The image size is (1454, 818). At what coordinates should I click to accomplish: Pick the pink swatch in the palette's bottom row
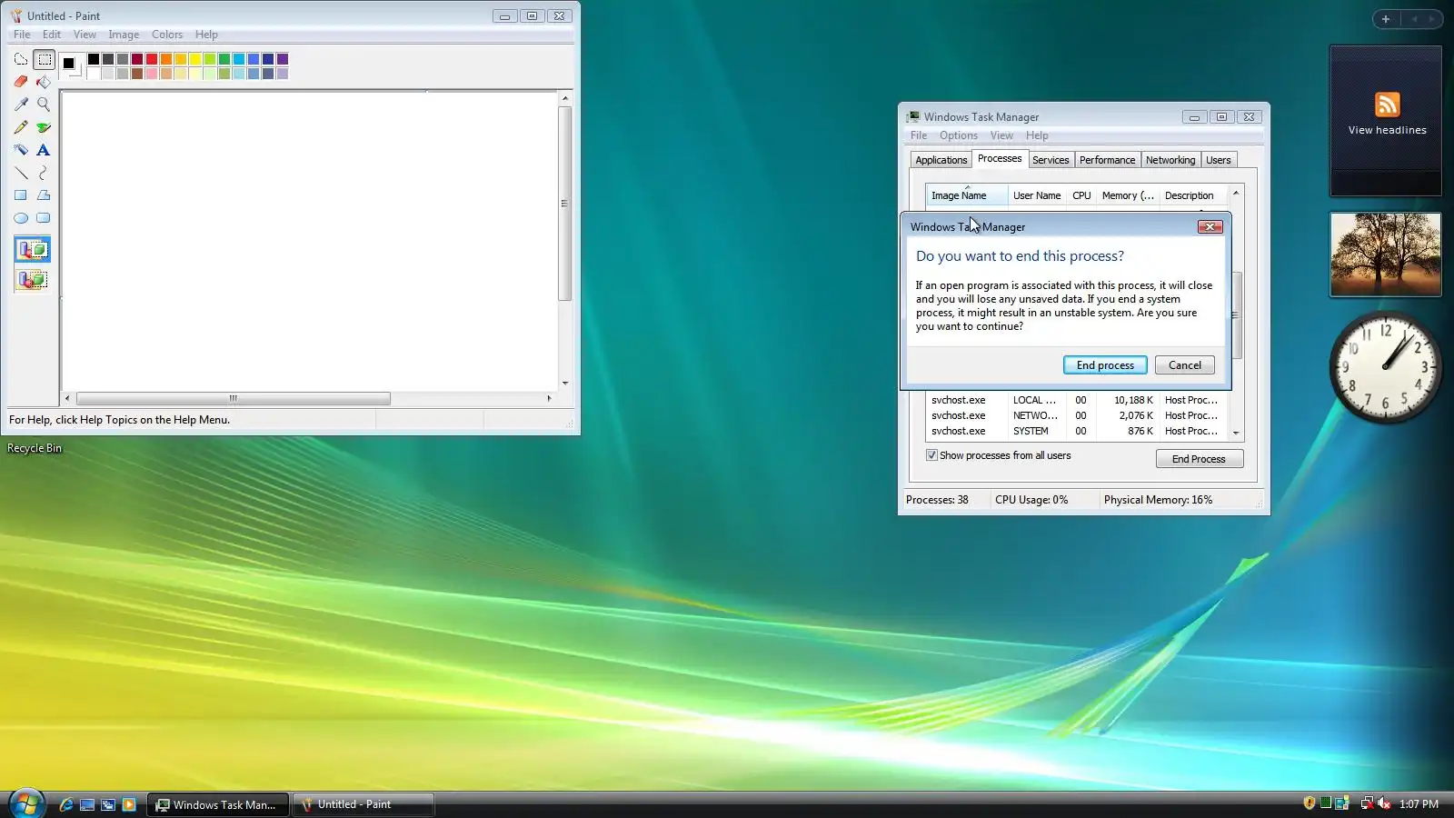pyautogui.click(x=152, y=74)
